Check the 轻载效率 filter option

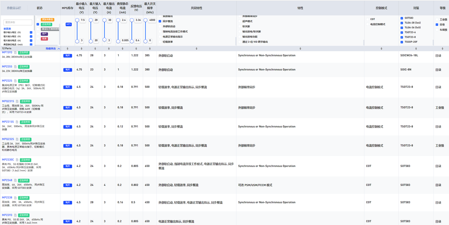(x=160, y=42)
